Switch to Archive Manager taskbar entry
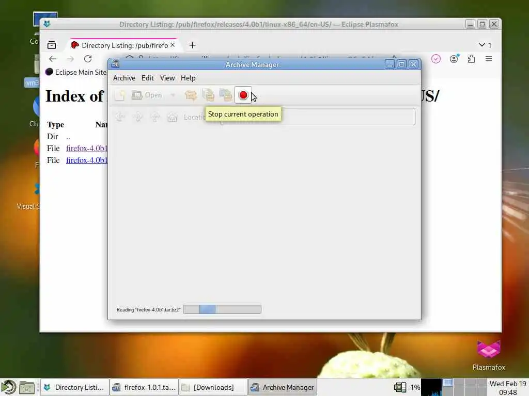This screenshot has height=396, width=529. point(283,387)
